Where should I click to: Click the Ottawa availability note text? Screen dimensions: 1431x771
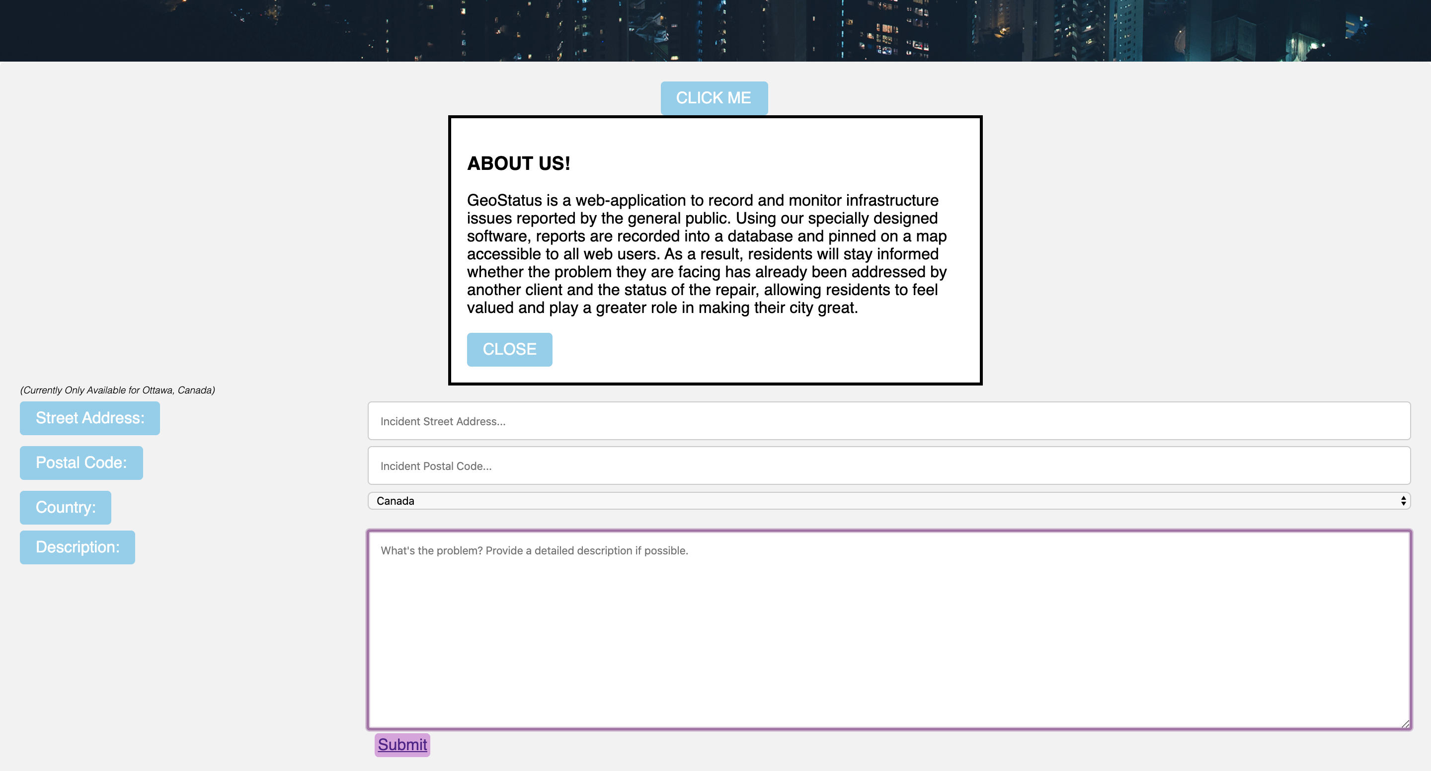point(117,390)
